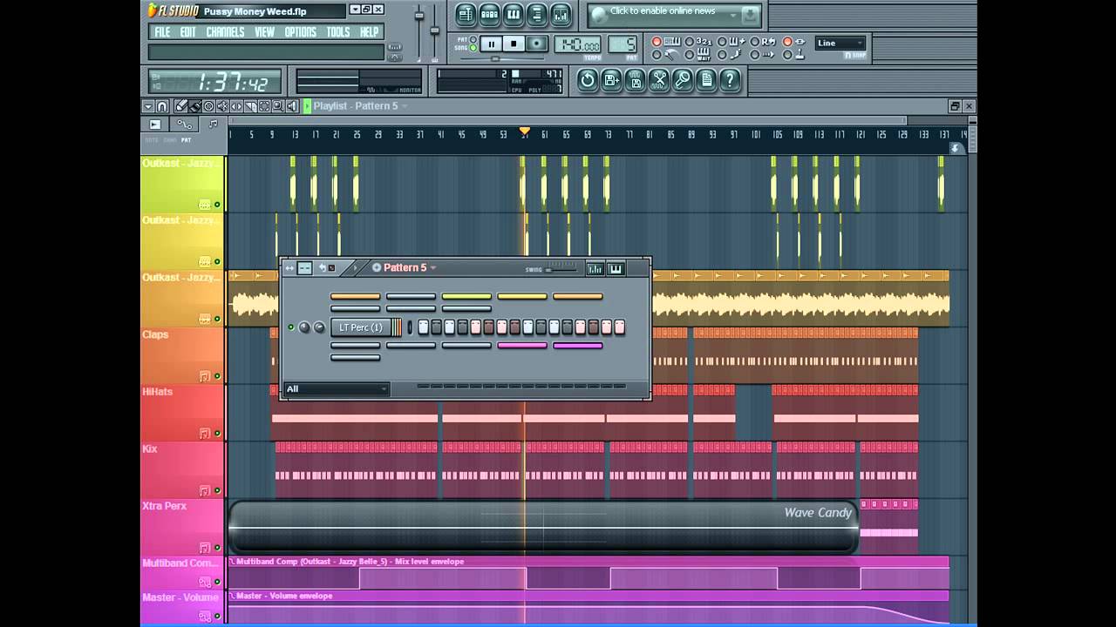Select the Zoom tool in Playlist
Screen dimensions: 1116x627
pos(278,106)
